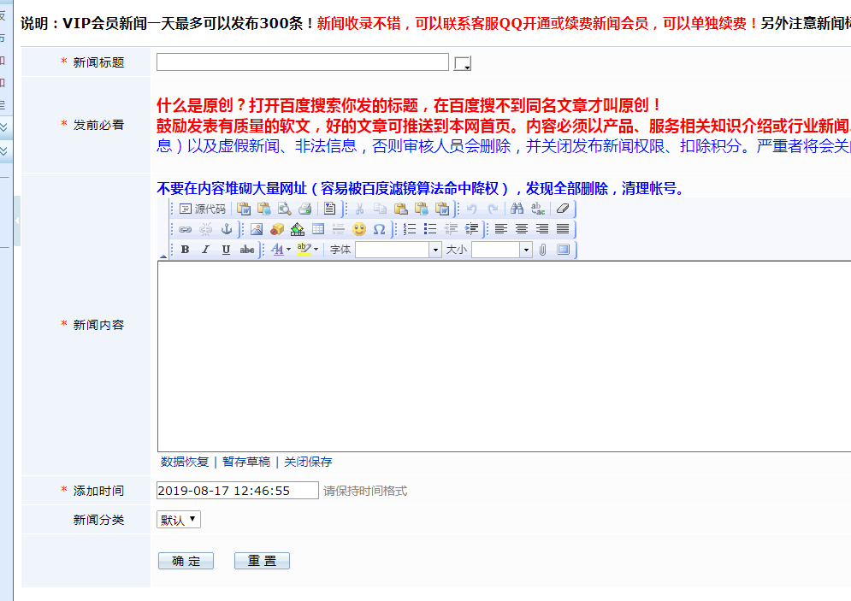Open find and replace in the editor
Viewport: 851px width, 601px height.
pyautogui.click(x=517, y=209)
